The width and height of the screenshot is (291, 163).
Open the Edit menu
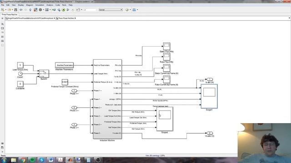(8, 5)
